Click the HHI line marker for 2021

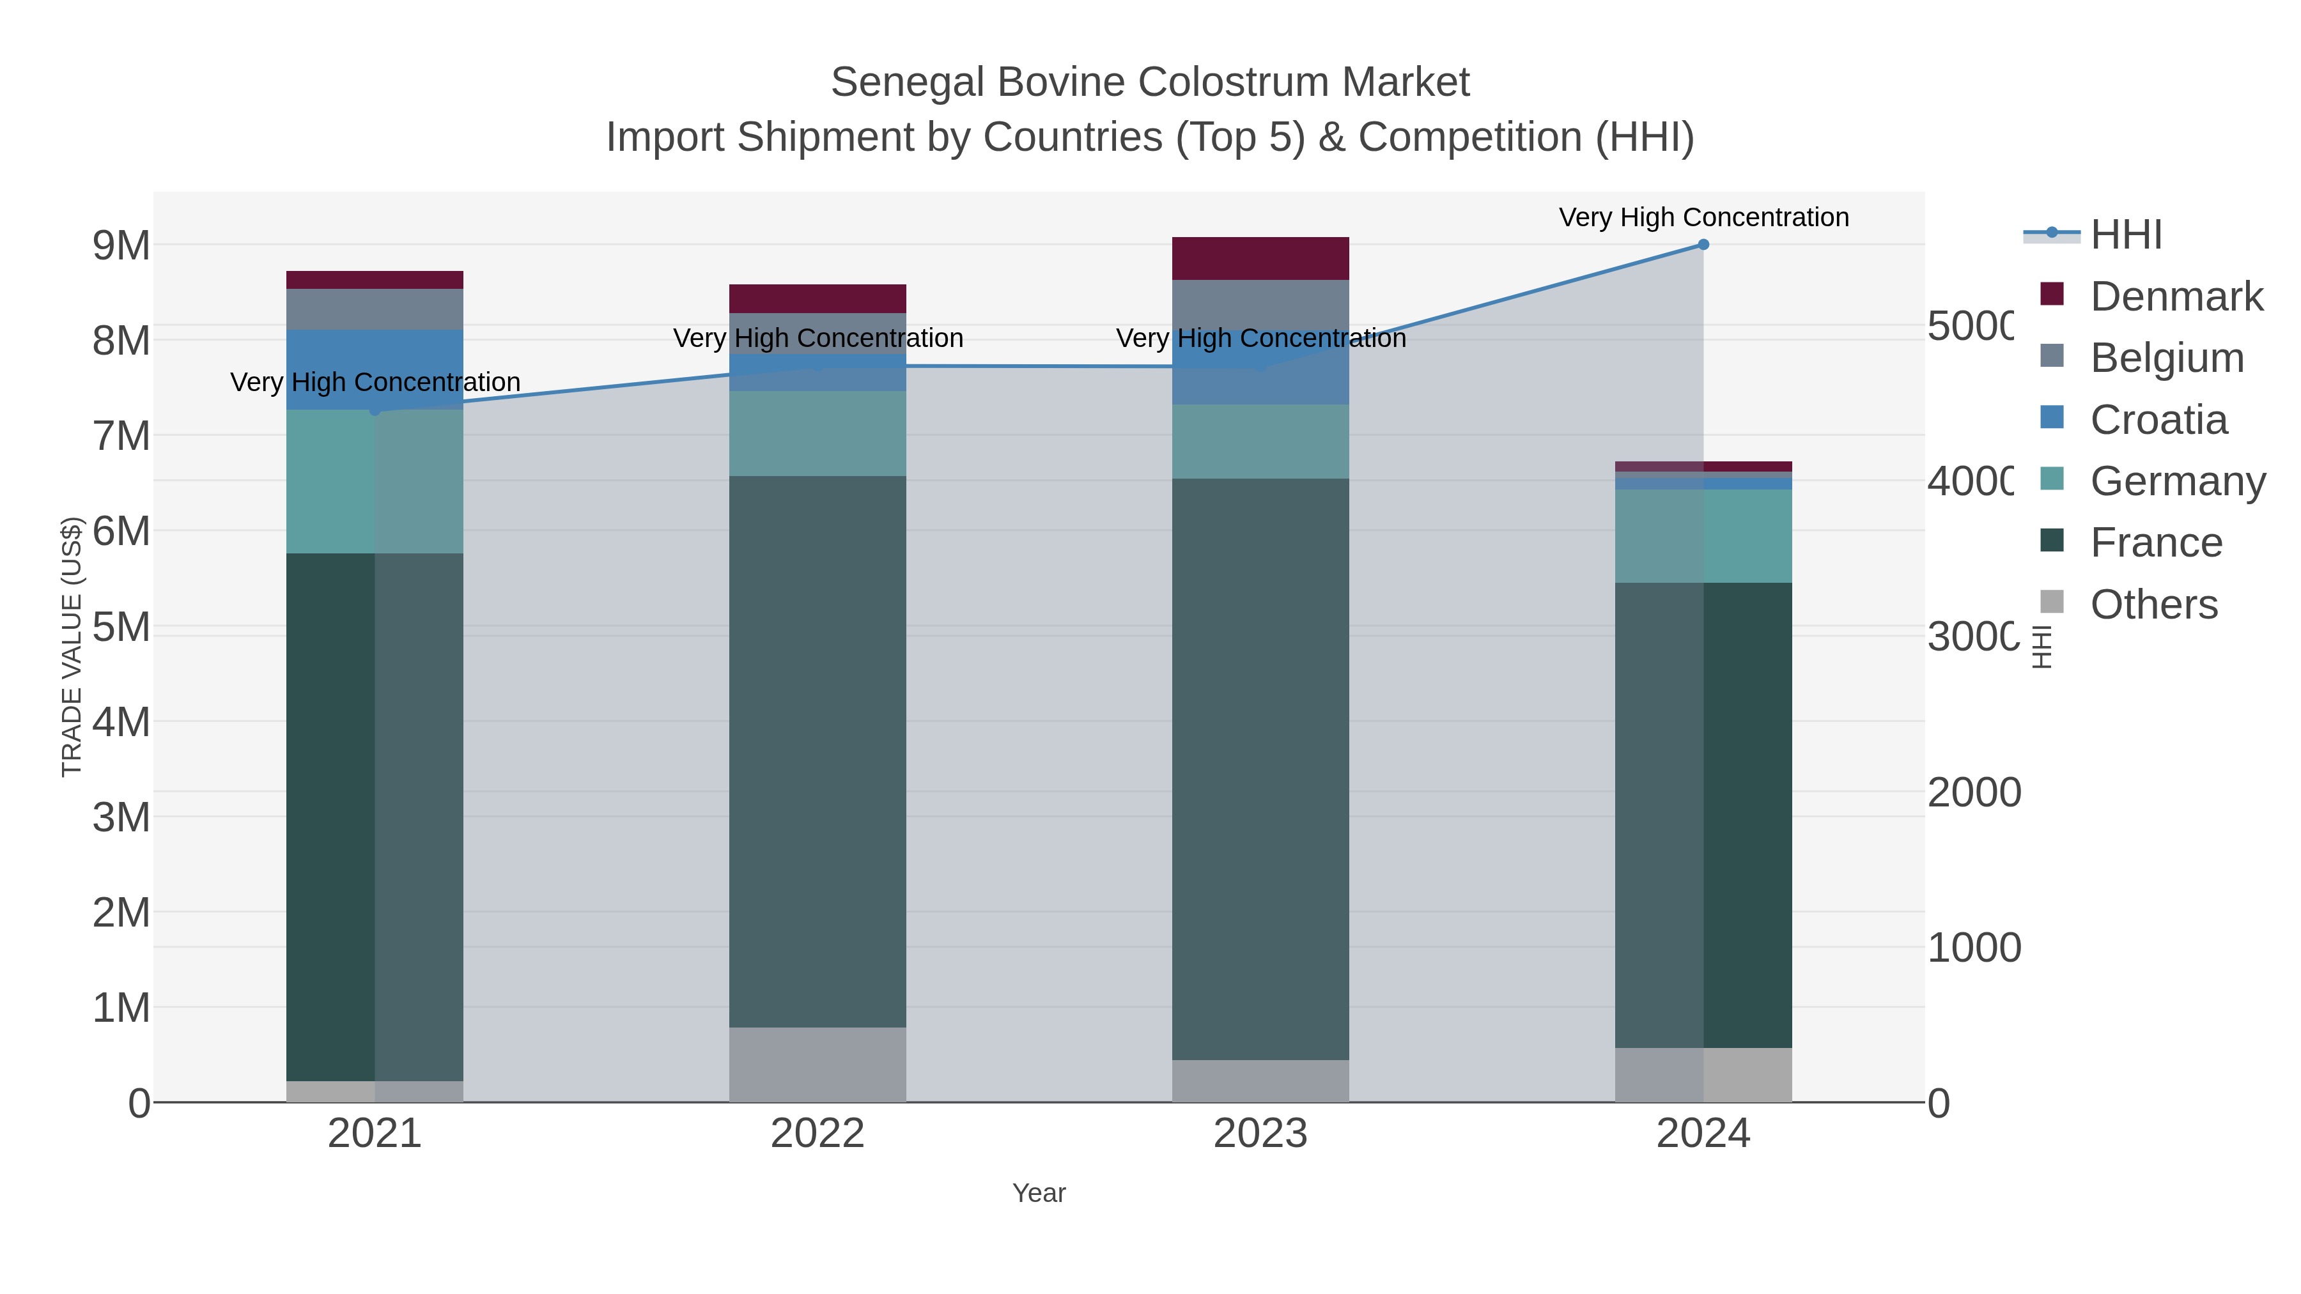click(x=375, y=410)
